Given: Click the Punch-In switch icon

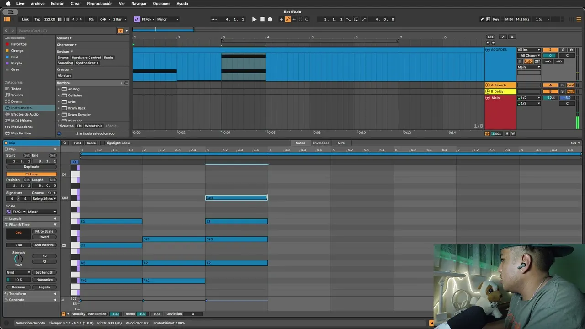Looking at the screenshot, I should [x=348, y=19].
